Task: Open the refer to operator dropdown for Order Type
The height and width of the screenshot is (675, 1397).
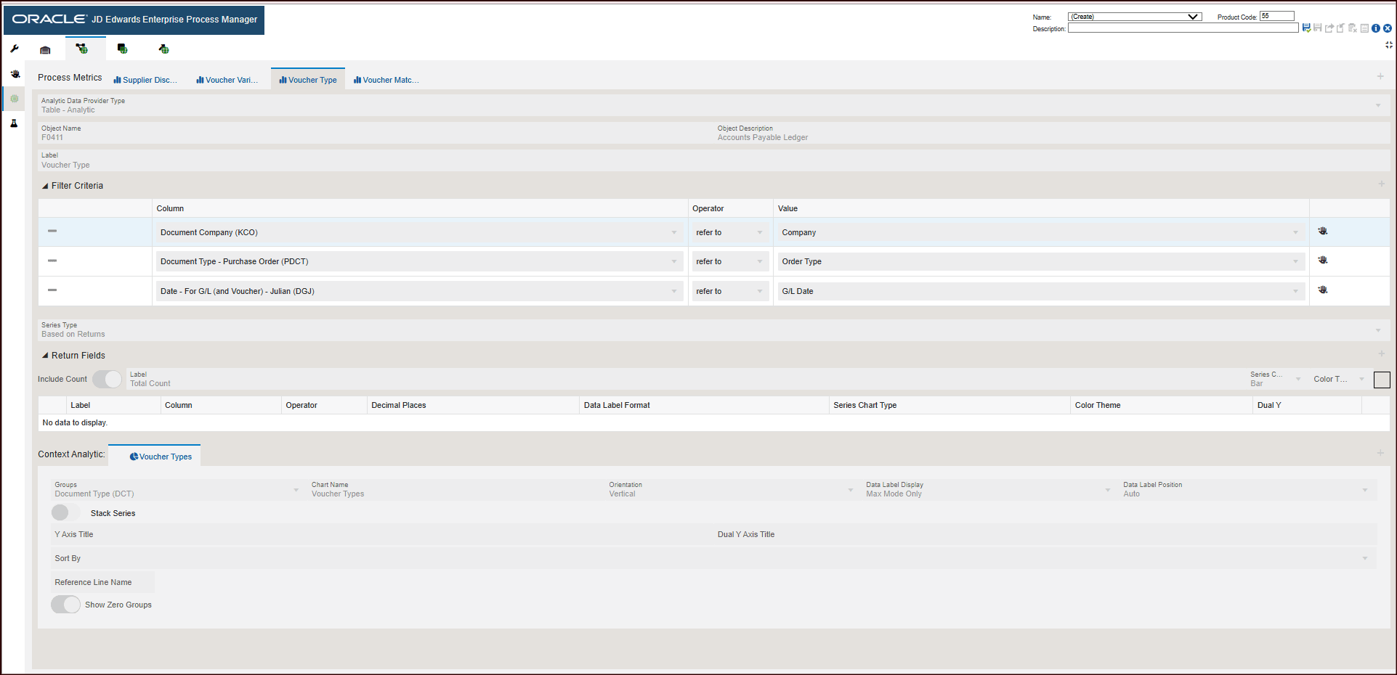Action: coord(759,261)
